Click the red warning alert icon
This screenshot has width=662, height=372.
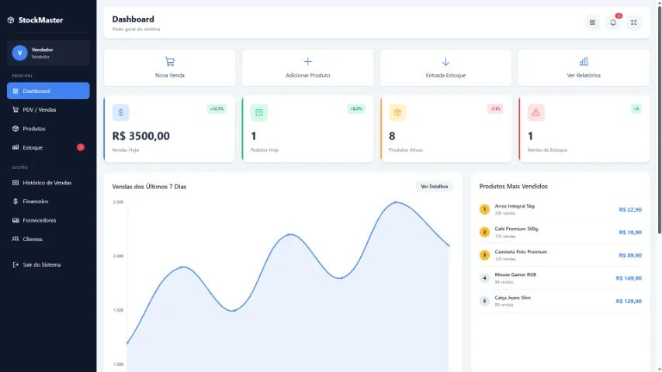point(535,112)
